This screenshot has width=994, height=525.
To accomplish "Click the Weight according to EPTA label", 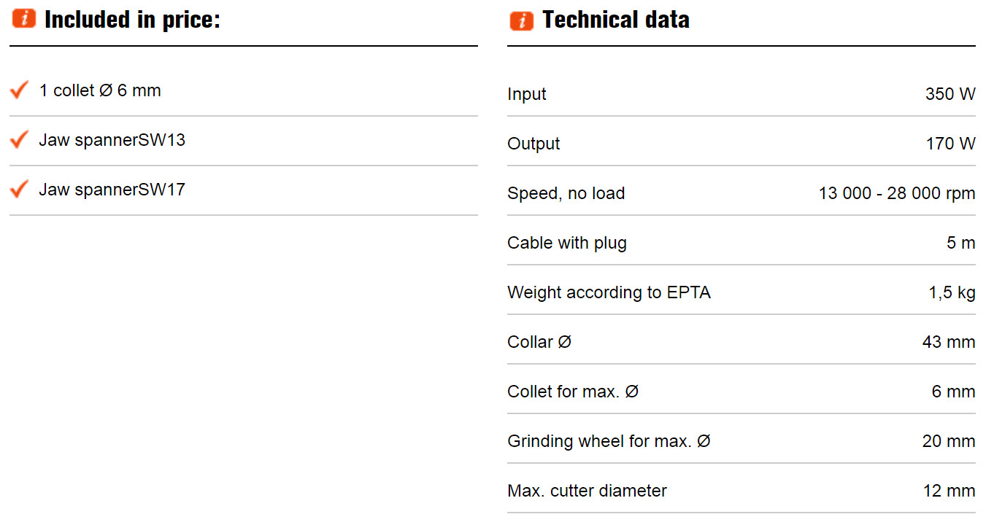I will 609,292.
